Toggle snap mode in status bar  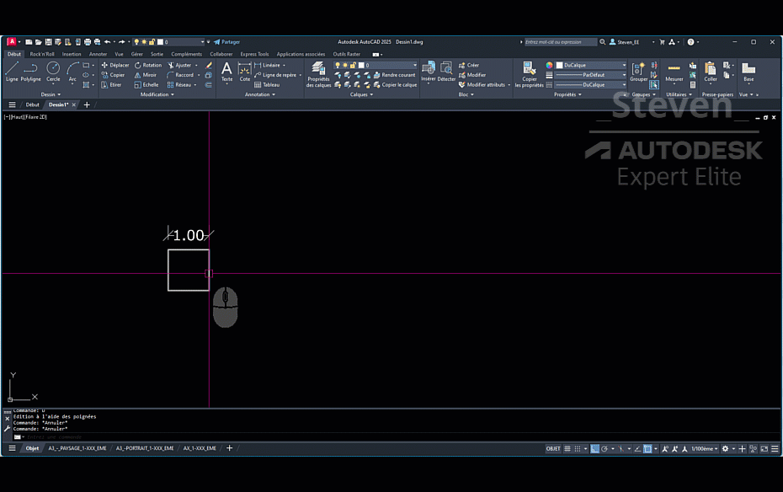point(578,448)
